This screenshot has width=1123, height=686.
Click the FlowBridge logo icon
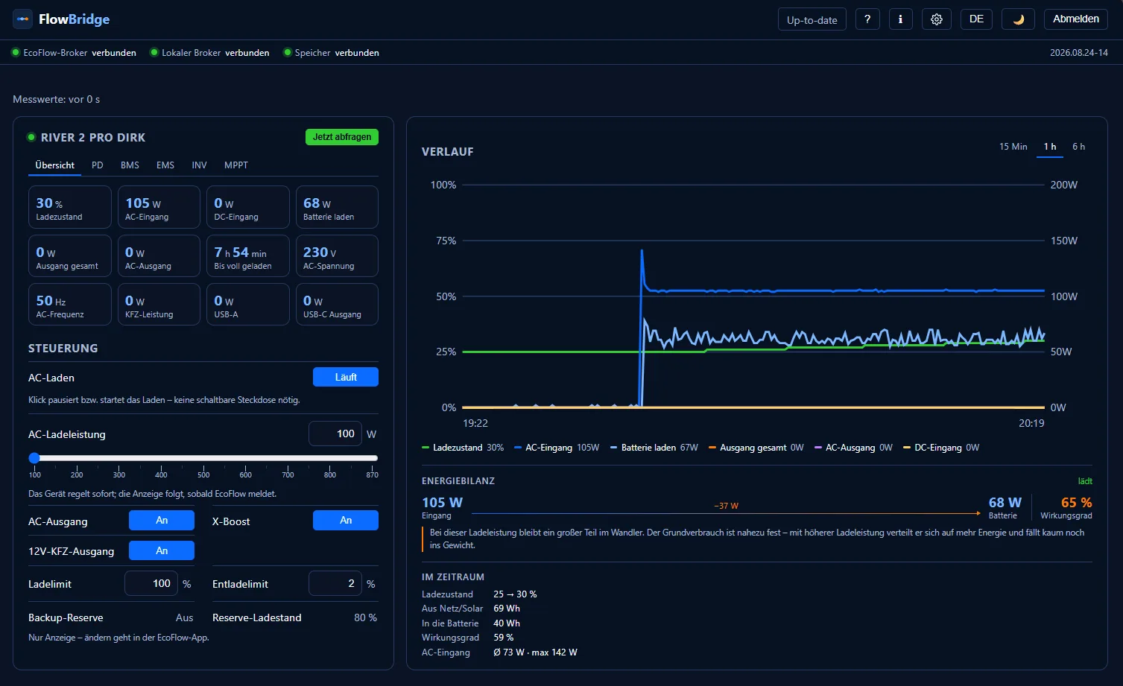23,19
